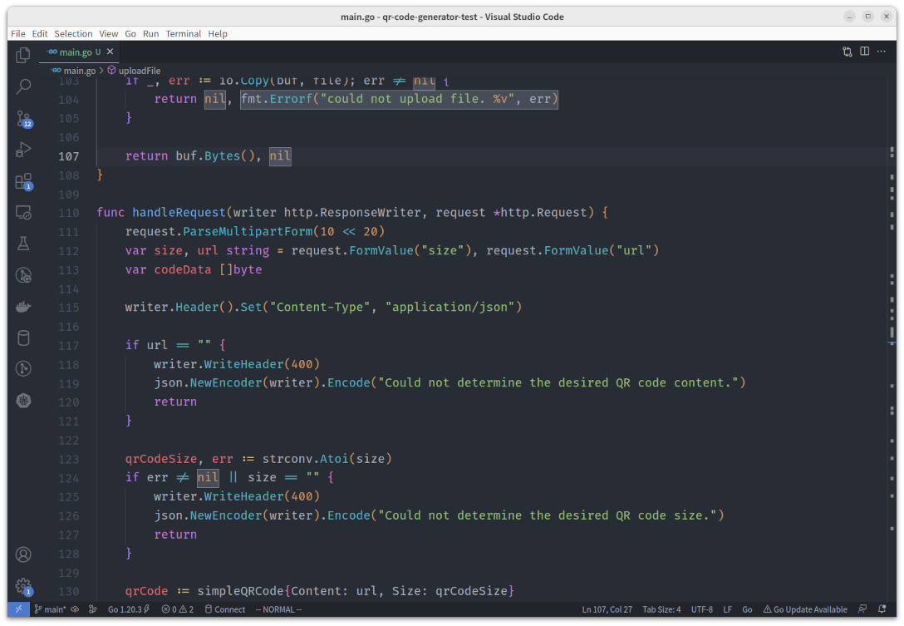This screenshot has width=904, height=626.
Task: Click the remote window indicator in status bar
Action: (x=18, y=609)
